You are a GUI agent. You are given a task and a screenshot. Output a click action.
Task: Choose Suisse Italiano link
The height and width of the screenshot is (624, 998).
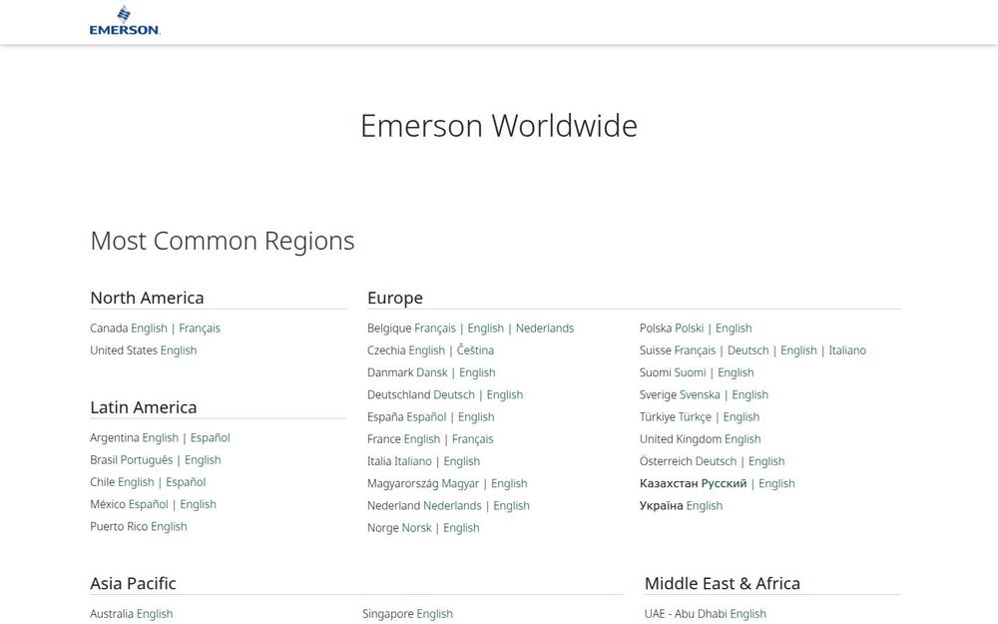(x=847, y=350)
